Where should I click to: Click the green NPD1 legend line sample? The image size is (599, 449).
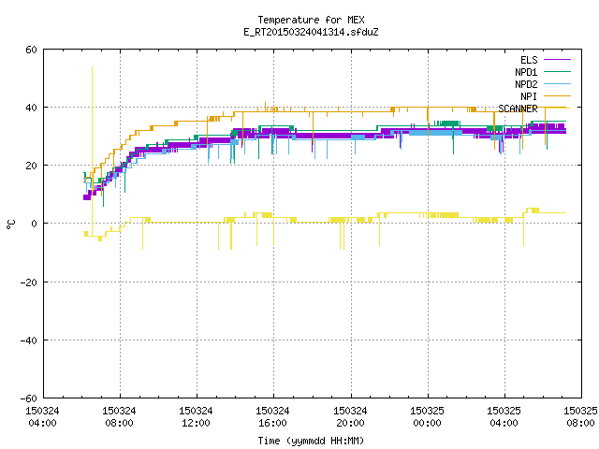[x=557, y=71]
